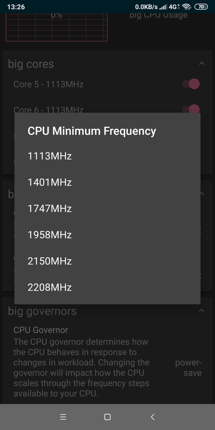Collapse the big cores section chevron
215x430 pixels.
coord(201,63)
